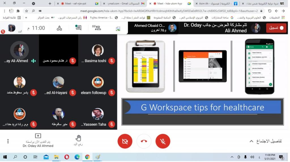
Task: Click the red hang up call button
Action: 144,141
